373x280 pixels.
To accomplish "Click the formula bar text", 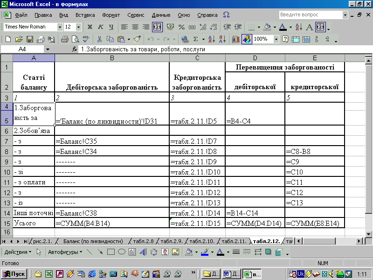I will click(x=143, y=49).
